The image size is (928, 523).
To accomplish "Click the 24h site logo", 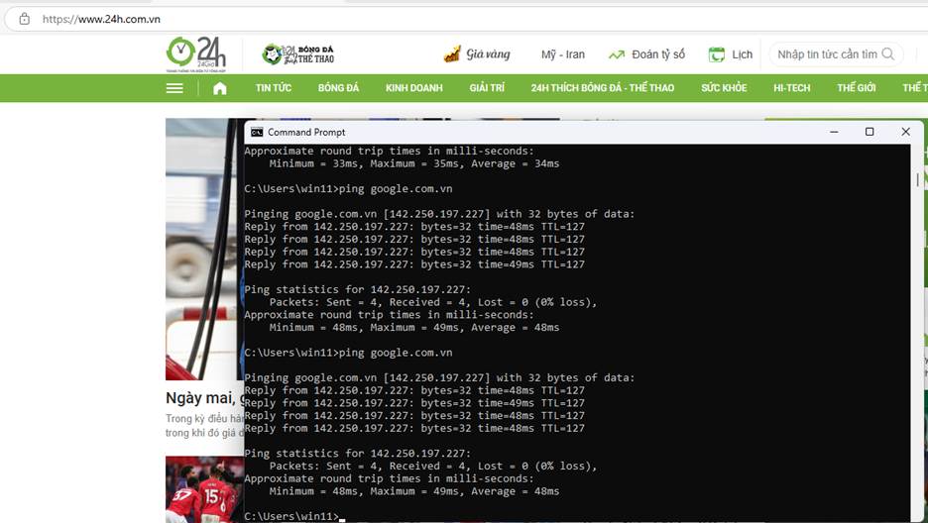I will [x=195, y=53].
